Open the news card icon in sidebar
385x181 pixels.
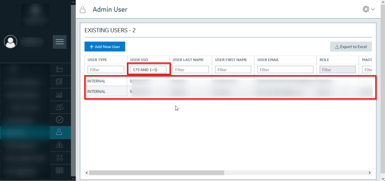(60, 82)
